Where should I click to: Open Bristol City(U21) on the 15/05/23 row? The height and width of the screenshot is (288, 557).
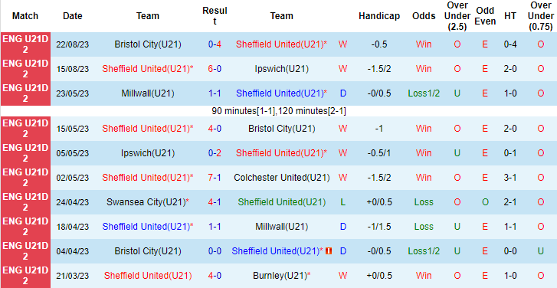click(x=281, y=128)
